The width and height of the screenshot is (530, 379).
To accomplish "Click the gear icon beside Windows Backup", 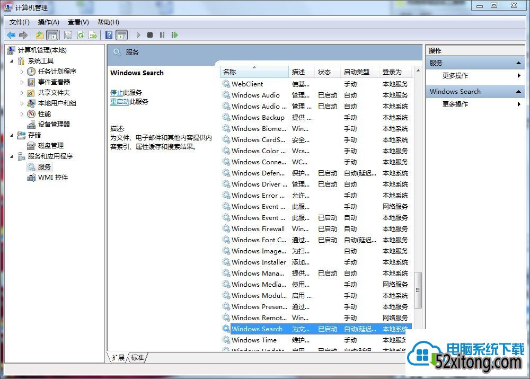I will 226,117.
